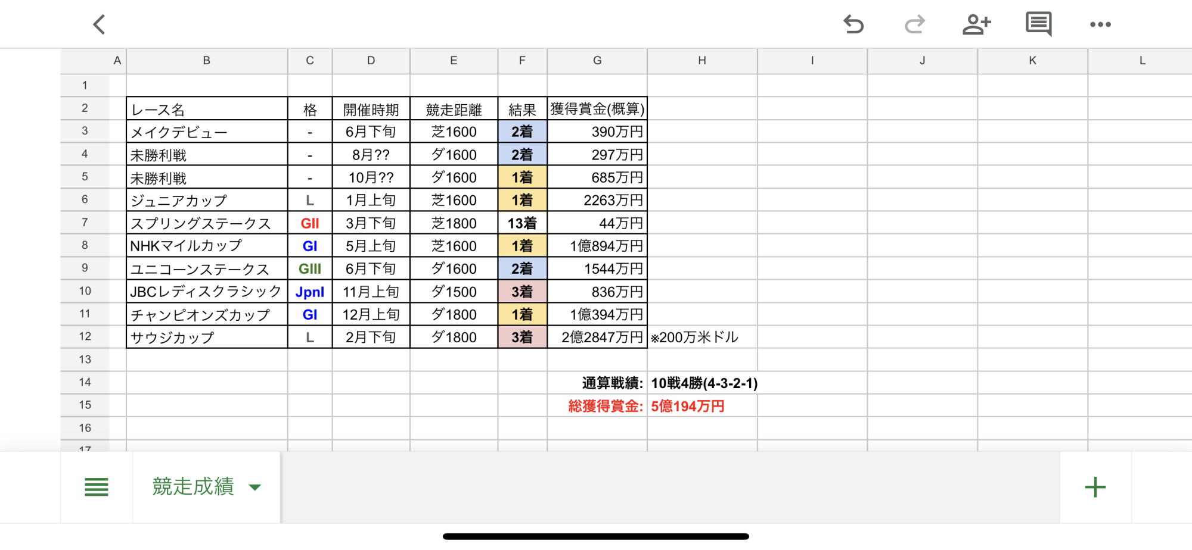The image size is (1192, 550).
Task: Select the 13着 result cell
Action: pyautogui.click(x=522, y=223)
